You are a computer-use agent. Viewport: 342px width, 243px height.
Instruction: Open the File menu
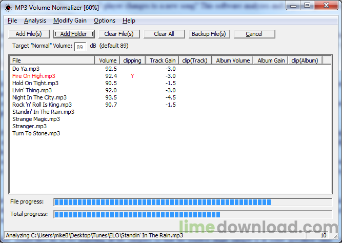[x=12, y=21]
